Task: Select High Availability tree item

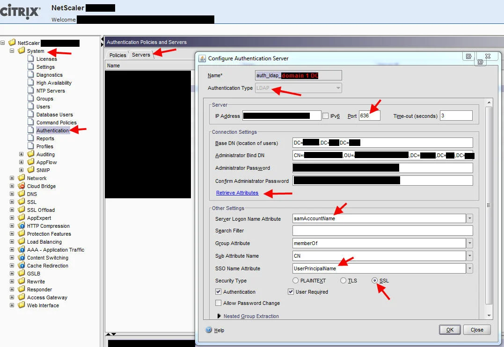Action: (x=54, y=83)
